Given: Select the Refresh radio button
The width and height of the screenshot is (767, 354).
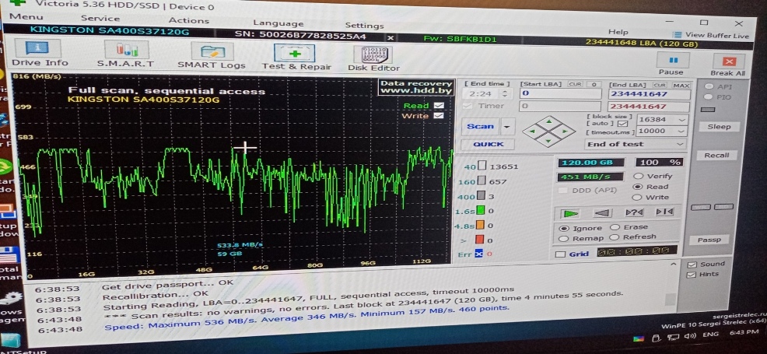Looking at the screenshot, I should click(615, 237).
